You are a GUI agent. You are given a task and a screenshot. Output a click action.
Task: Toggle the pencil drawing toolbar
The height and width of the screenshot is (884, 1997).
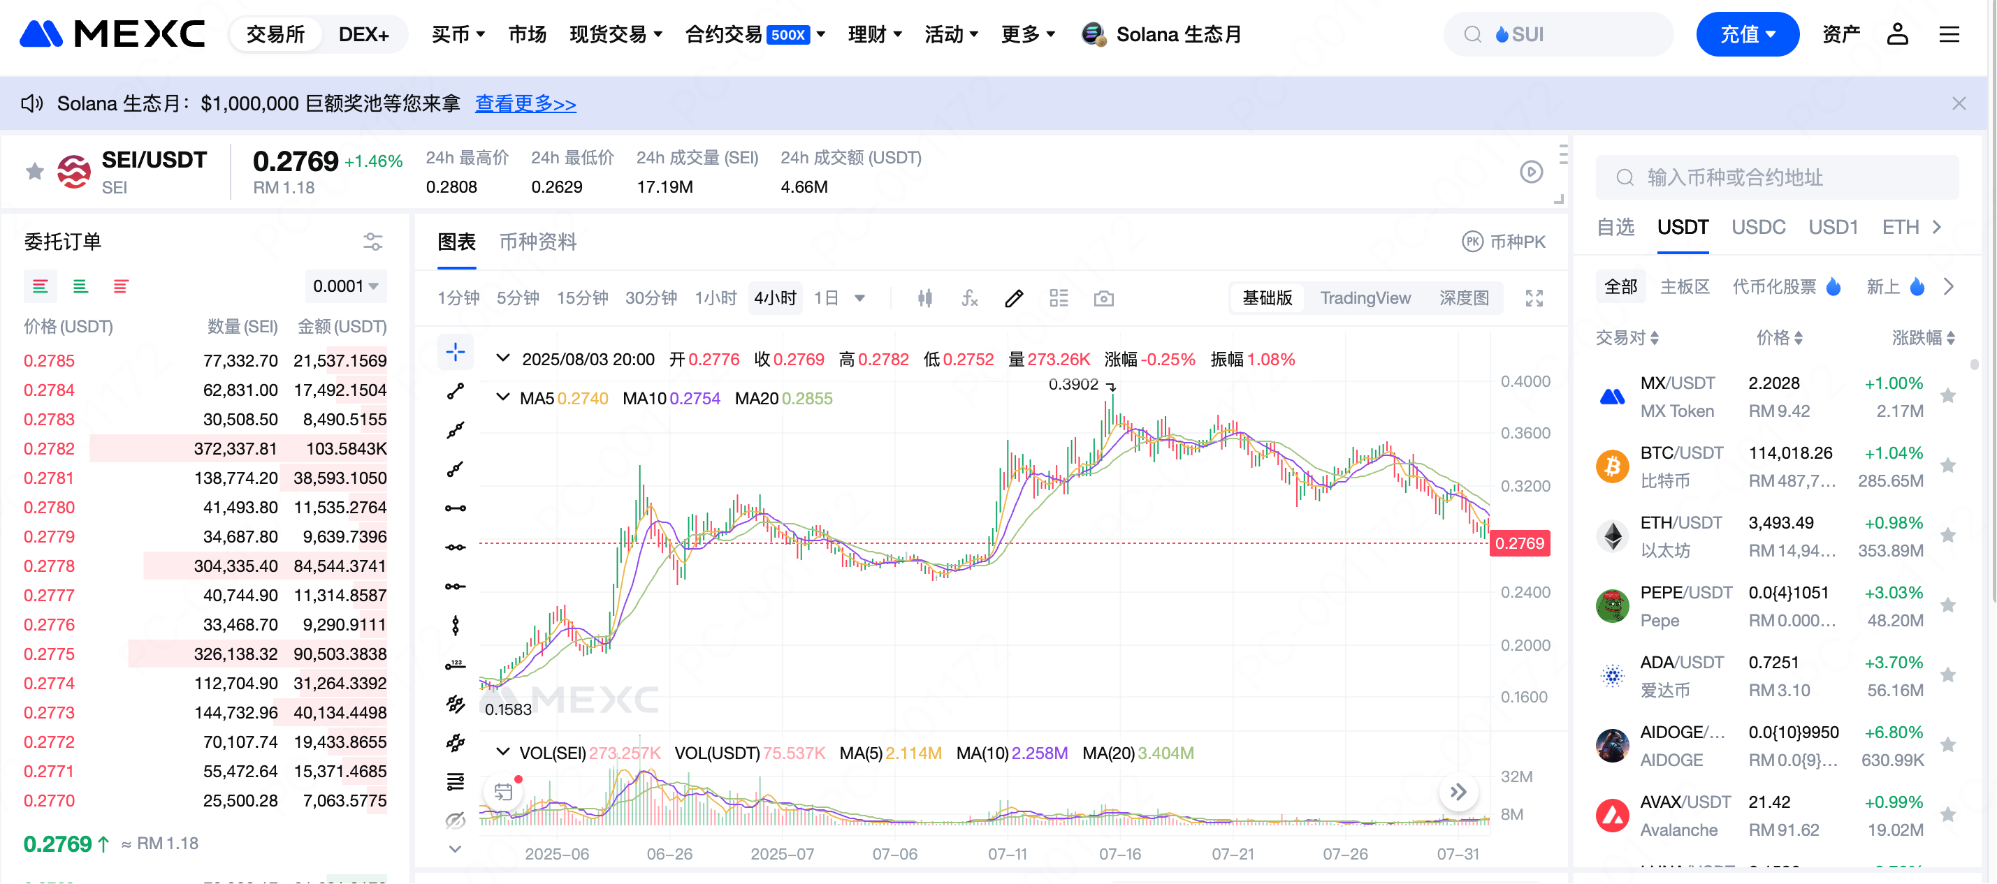coord(1014,298)
